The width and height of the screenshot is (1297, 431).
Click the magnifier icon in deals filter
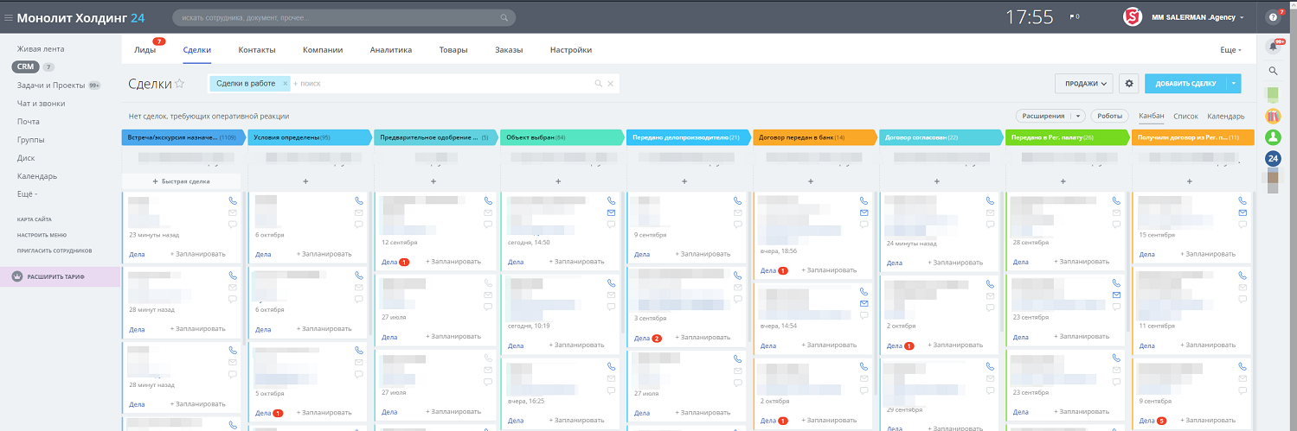pos(598,84)
